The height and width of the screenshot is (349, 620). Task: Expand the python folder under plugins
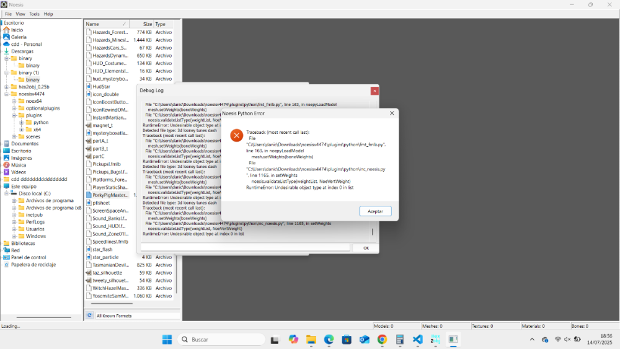coord(21,123)
